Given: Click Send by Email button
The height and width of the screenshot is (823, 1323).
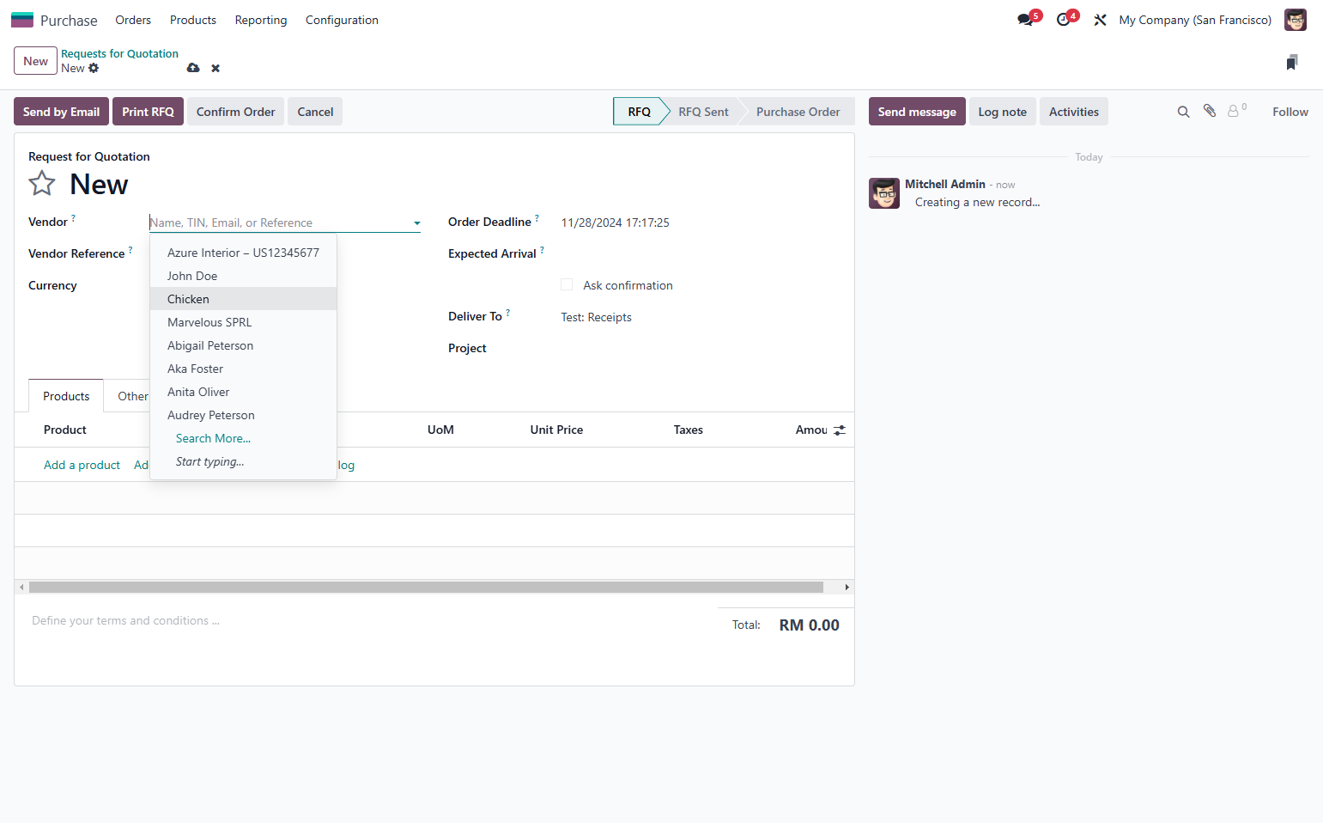Looking at the screenshot, I should tap(61, 112).
